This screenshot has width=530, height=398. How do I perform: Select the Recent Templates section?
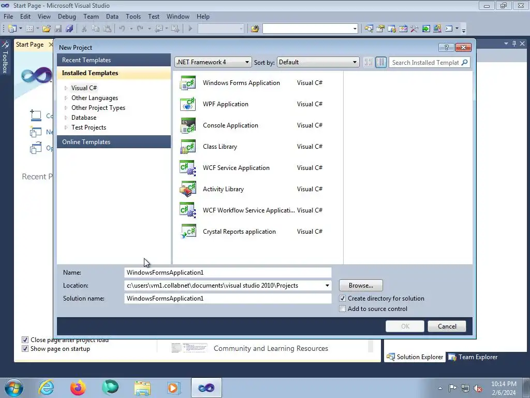click(x=114, y=60)
